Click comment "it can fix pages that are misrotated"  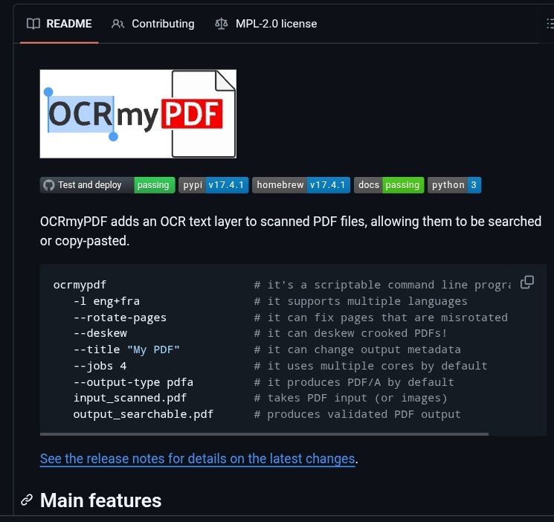coord(381,318)
